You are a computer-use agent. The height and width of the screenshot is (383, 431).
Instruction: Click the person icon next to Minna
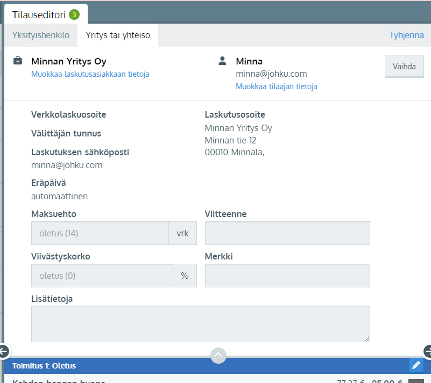[222, 61]
